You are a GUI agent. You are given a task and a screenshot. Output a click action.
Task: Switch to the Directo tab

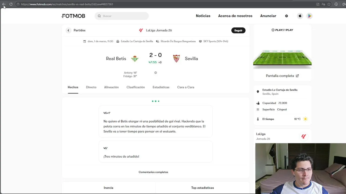point(91,87)
